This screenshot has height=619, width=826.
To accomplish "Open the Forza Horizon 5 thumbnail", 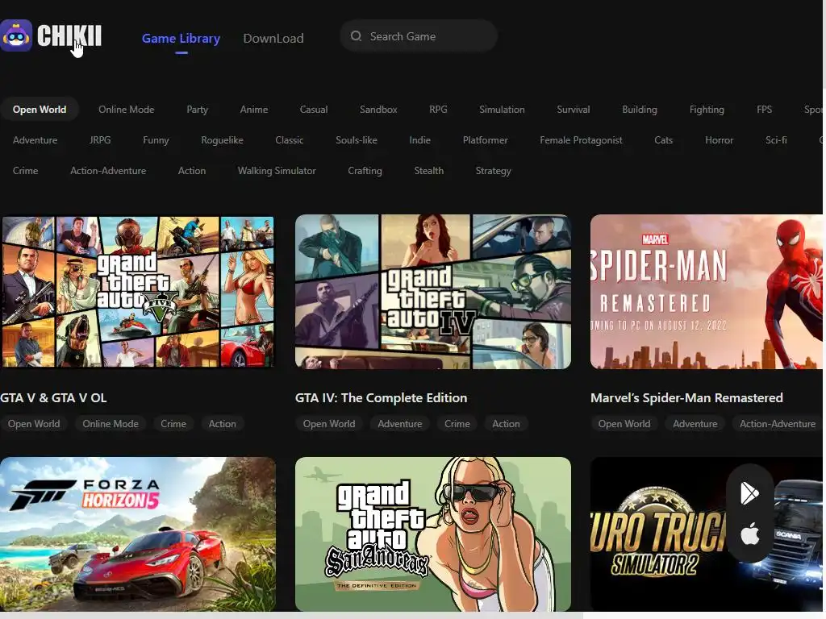I will pos(137,534).
